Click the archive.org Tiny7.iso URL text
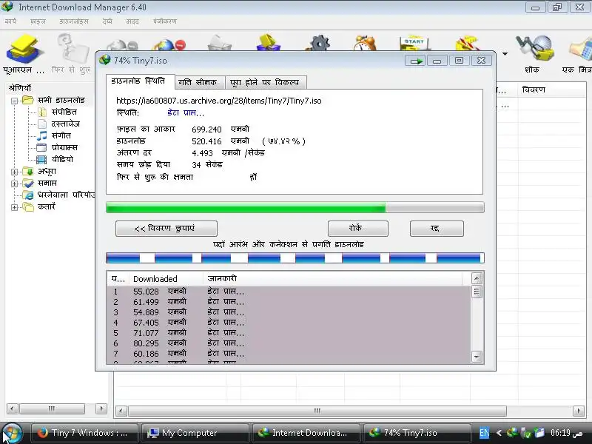This screenshot has height=444, width=592. (x=218, y=101)
